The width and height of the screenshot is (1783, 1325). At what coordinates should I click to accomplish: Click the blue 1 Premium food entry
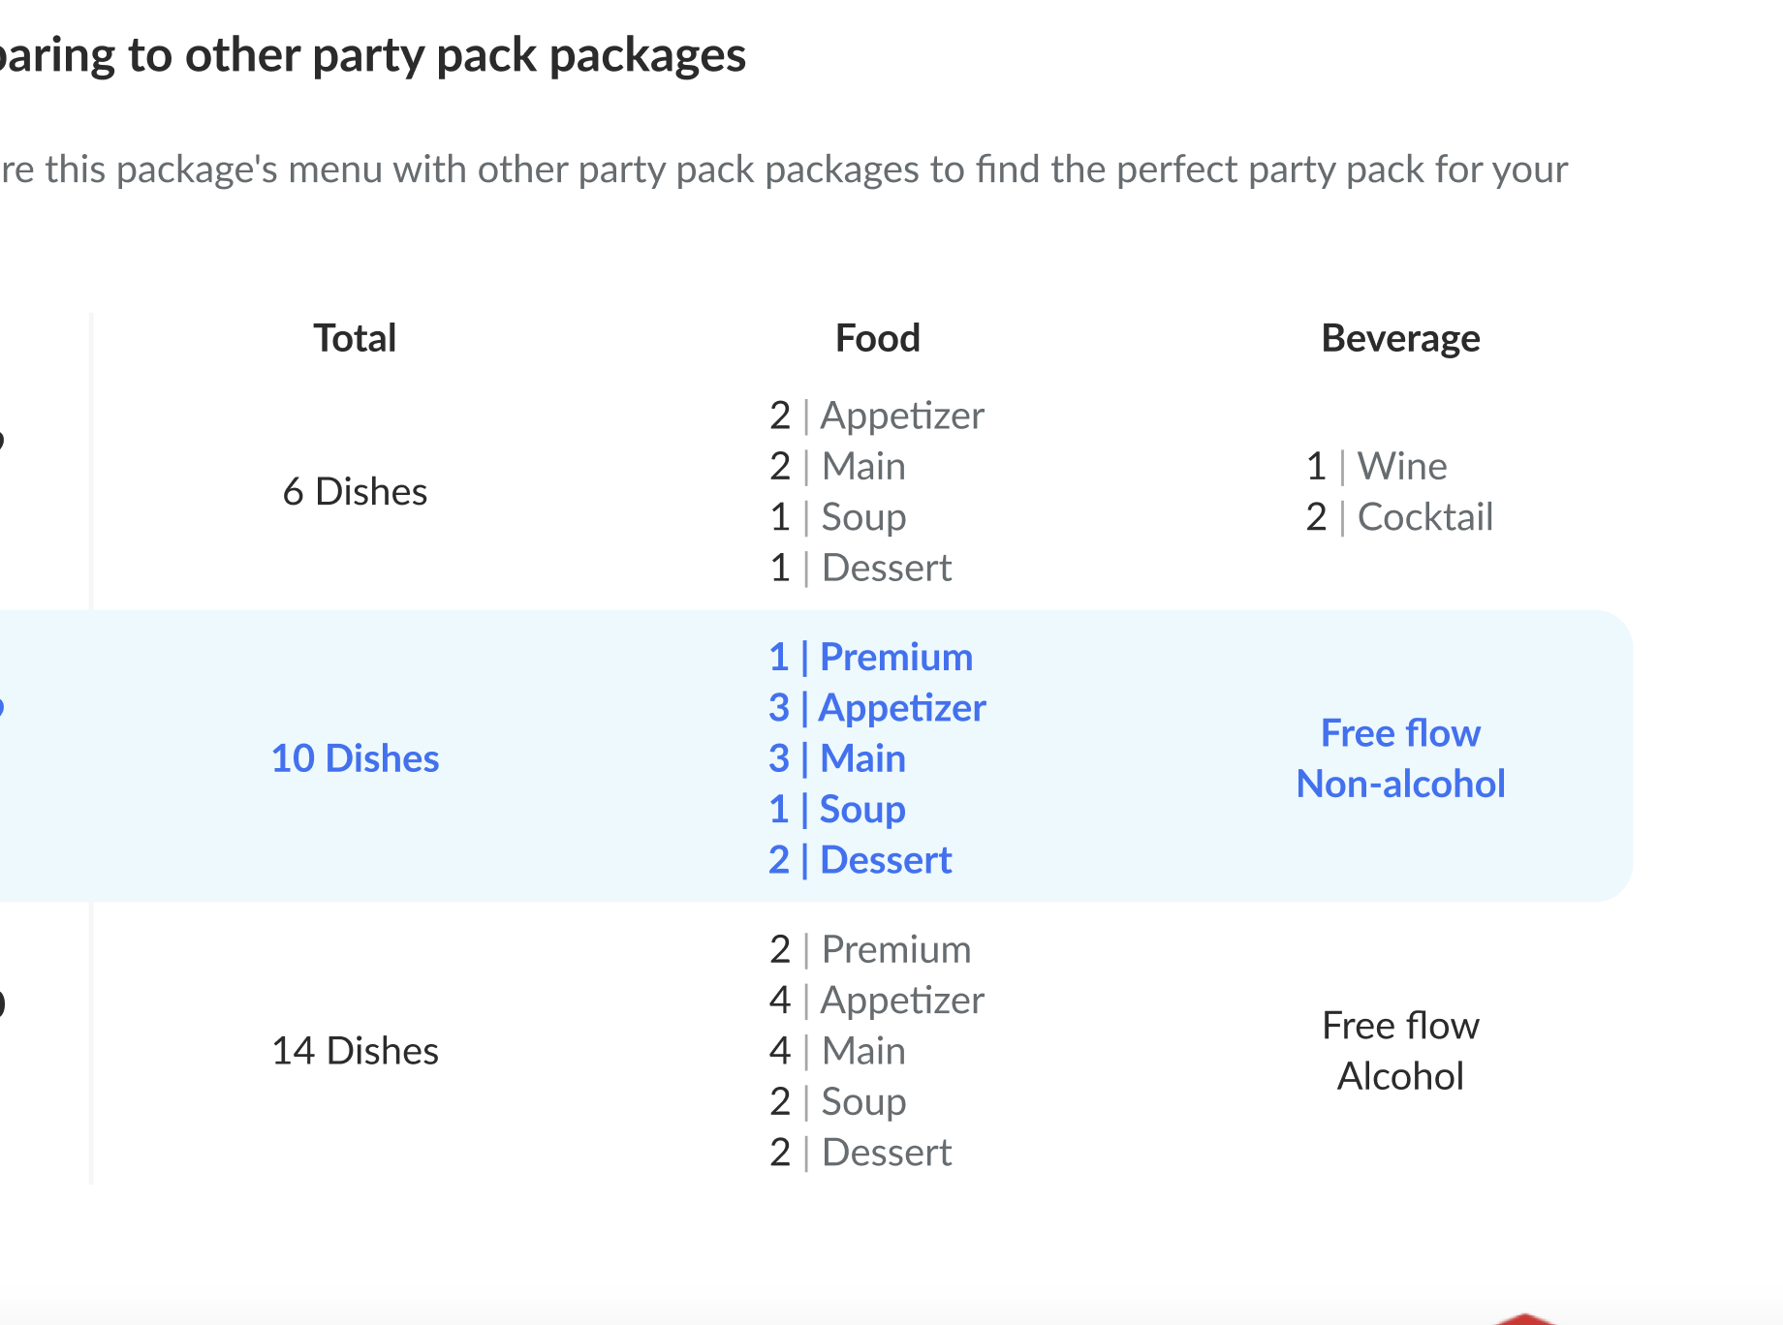[x=870, y=657]
